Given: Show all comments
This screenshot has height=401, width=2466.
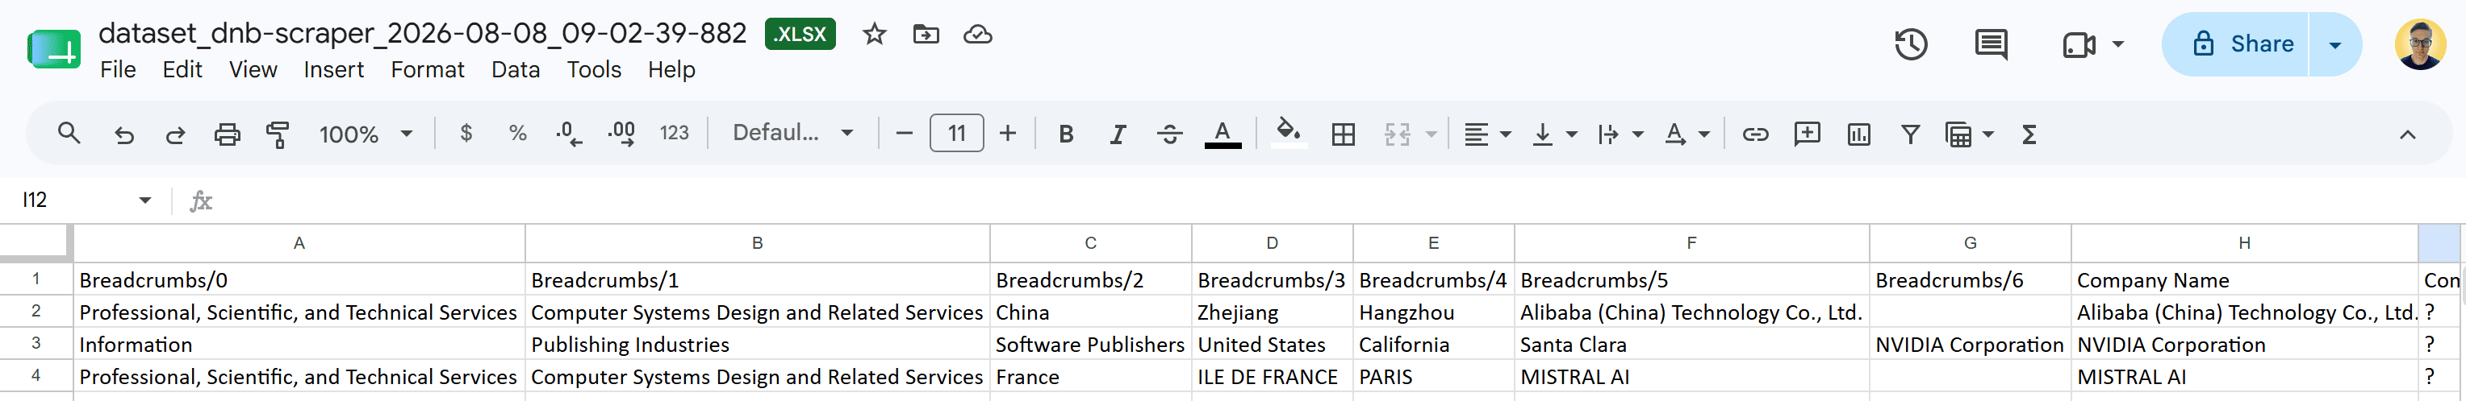Looking at the screenshot, I should coord(1992,44).
